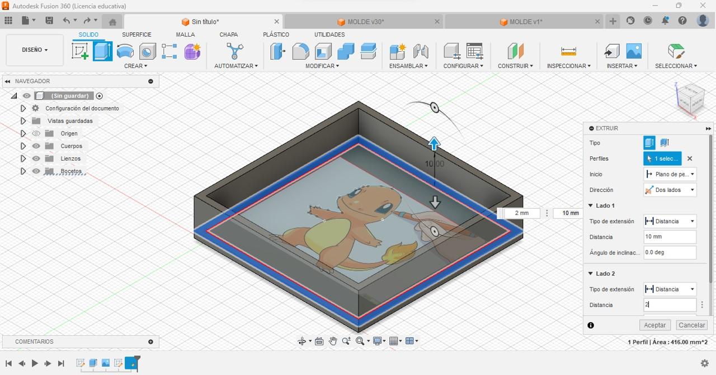This screenshot has height=375, width=716.
Task: Open the Automatizar fork icon
Action: tap(235, 51)
